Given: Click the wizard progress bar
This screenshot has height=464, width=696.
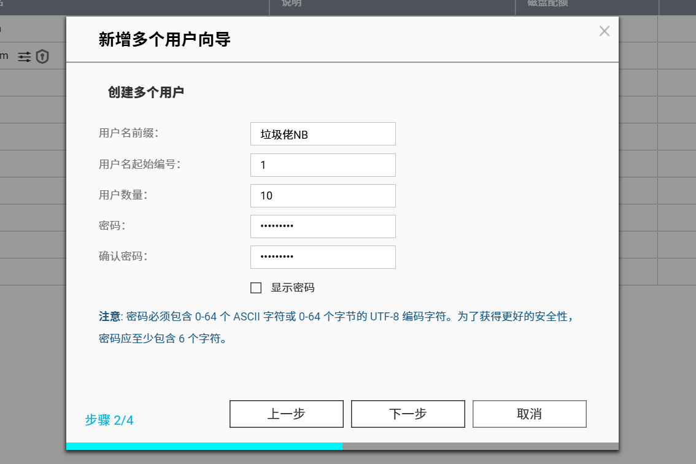Looking at the screenshot, I should (x=342, y=446).
